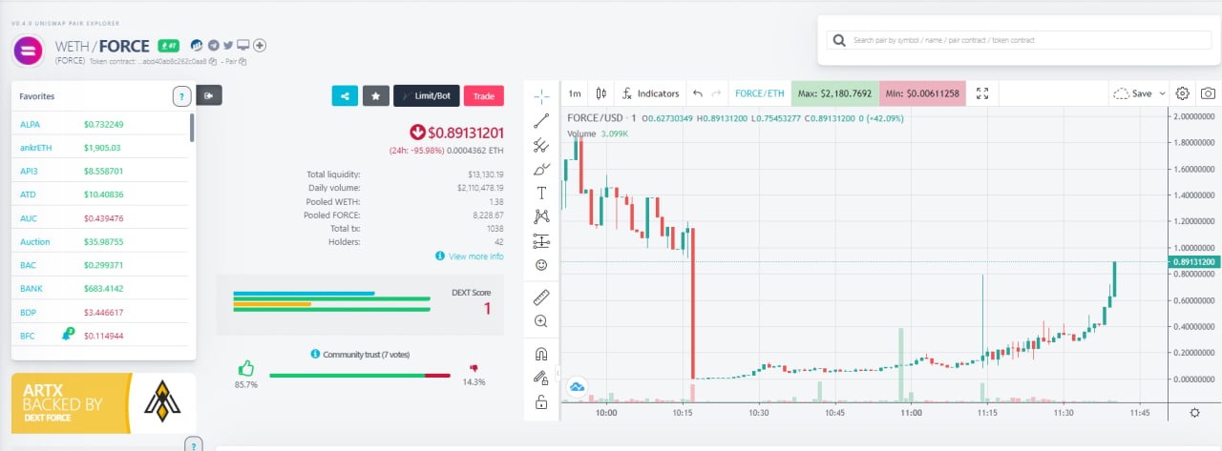Image resolution: width=1222 pixels, height=451 pixels.
Task: Open chart settings gear
Action: (1183, 93)
